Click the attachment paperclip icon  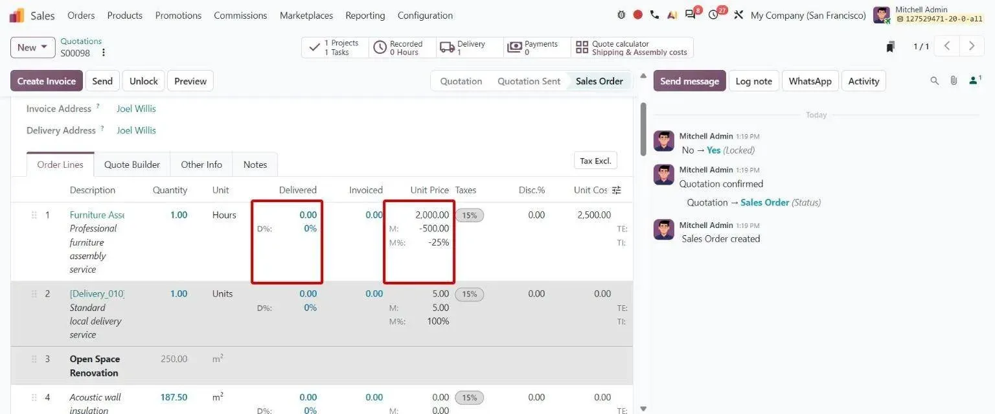[954, 81]
